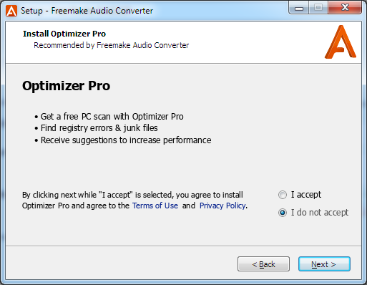Click the "Get a free PC scan" bullet
Image resolution: width=367 pixels, height=285 pixels.
pos(109,117)
